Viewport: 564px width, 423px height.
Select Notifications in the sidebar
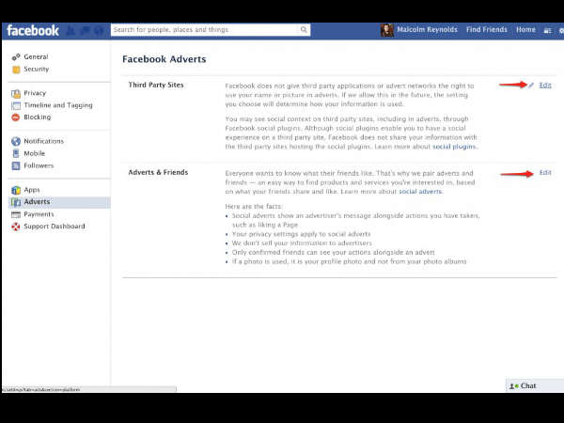tap(43, 141)
